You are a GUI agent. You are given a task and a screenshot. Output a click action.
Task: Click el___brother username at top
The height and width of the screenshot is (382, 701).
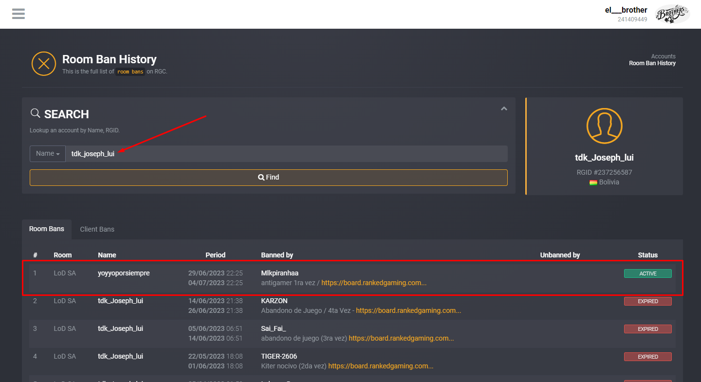coord(626,10)
